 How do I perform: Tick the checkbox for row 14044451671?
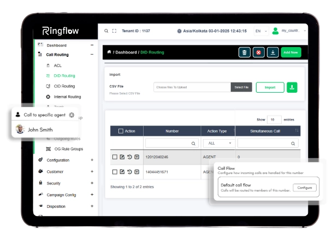(x=115, y=172)
